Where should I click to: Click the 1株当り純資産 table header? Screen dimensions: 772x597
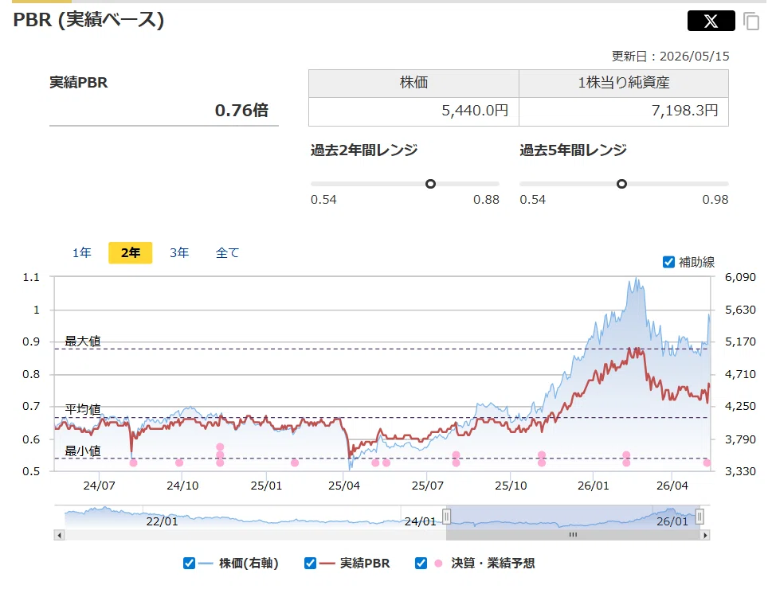[623, 83]
